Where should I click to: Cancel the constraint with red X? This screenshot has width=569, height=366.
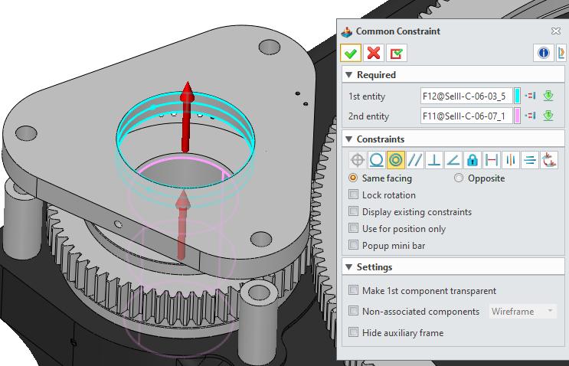click(x=374, y=53)
